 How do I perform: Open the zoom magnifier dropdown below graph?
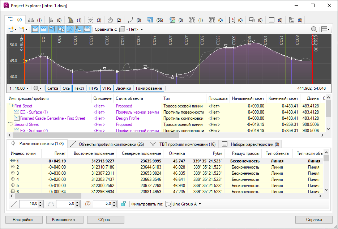point(38,88)
